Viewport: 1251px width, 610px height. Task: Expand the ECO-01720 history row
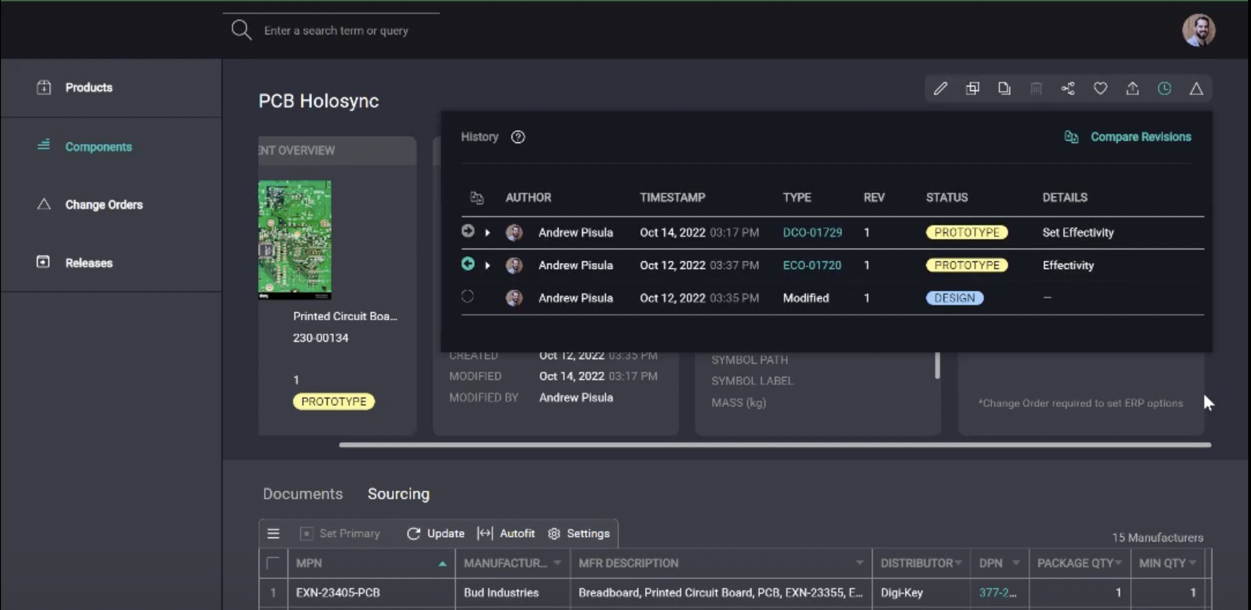click(487, 266)
